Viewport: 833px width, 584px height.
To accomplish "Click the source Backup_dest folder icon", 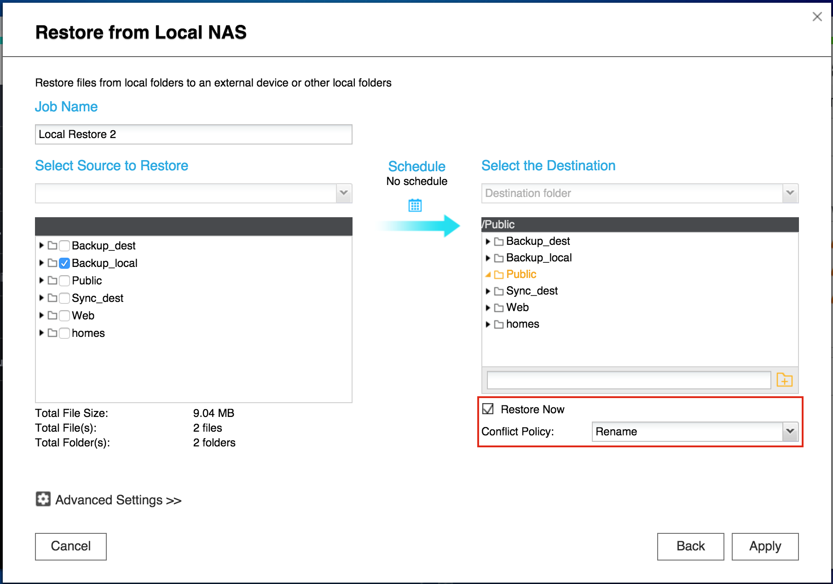I will (52, 245).
